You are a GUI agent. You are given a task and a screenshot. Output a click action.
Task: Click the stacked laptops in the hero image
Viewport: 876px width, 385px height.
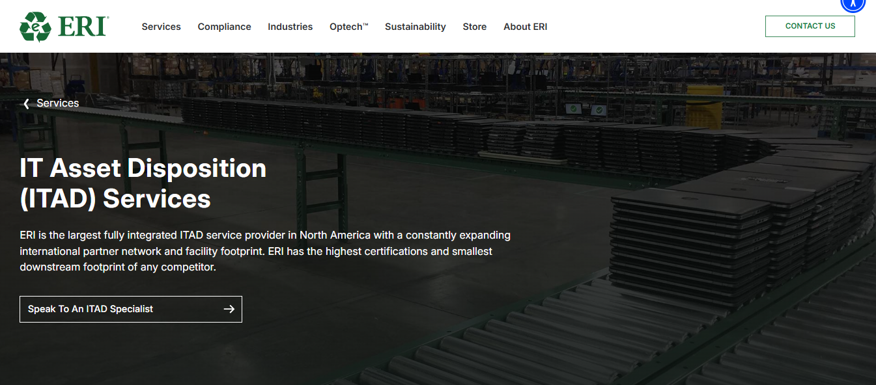690,228
